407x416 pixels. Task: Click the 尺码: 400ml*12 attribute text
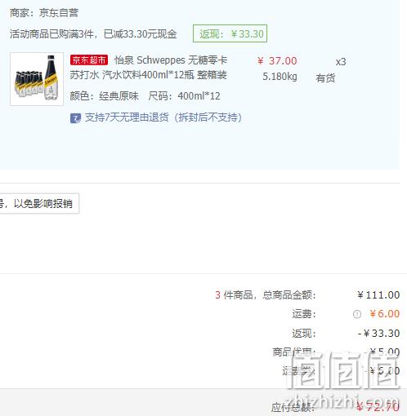[184, 96]
